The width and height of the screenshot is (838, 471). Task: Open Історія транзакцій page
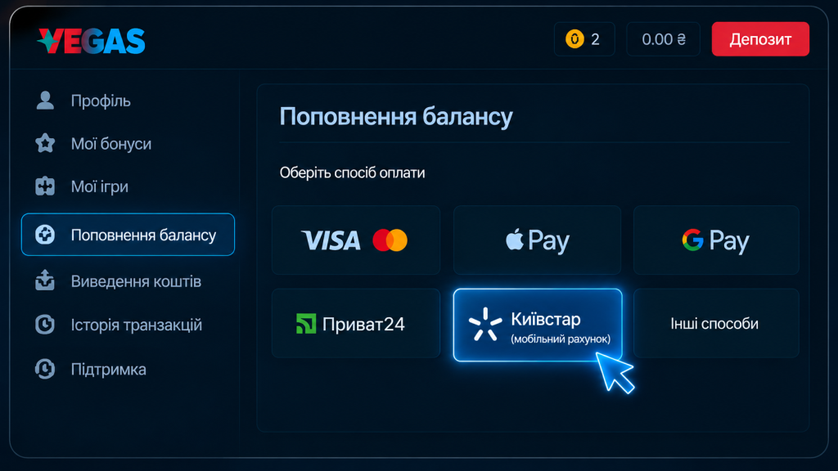tap(137, 325)
